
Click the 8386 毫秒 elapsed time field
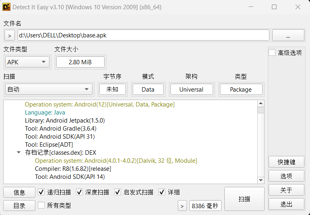click(x=205, y=206)
